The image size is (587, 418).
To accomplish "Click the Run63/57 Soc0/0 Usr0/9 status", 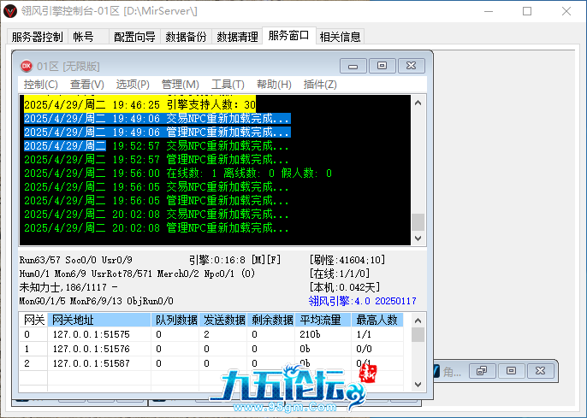I will [75, 260].
